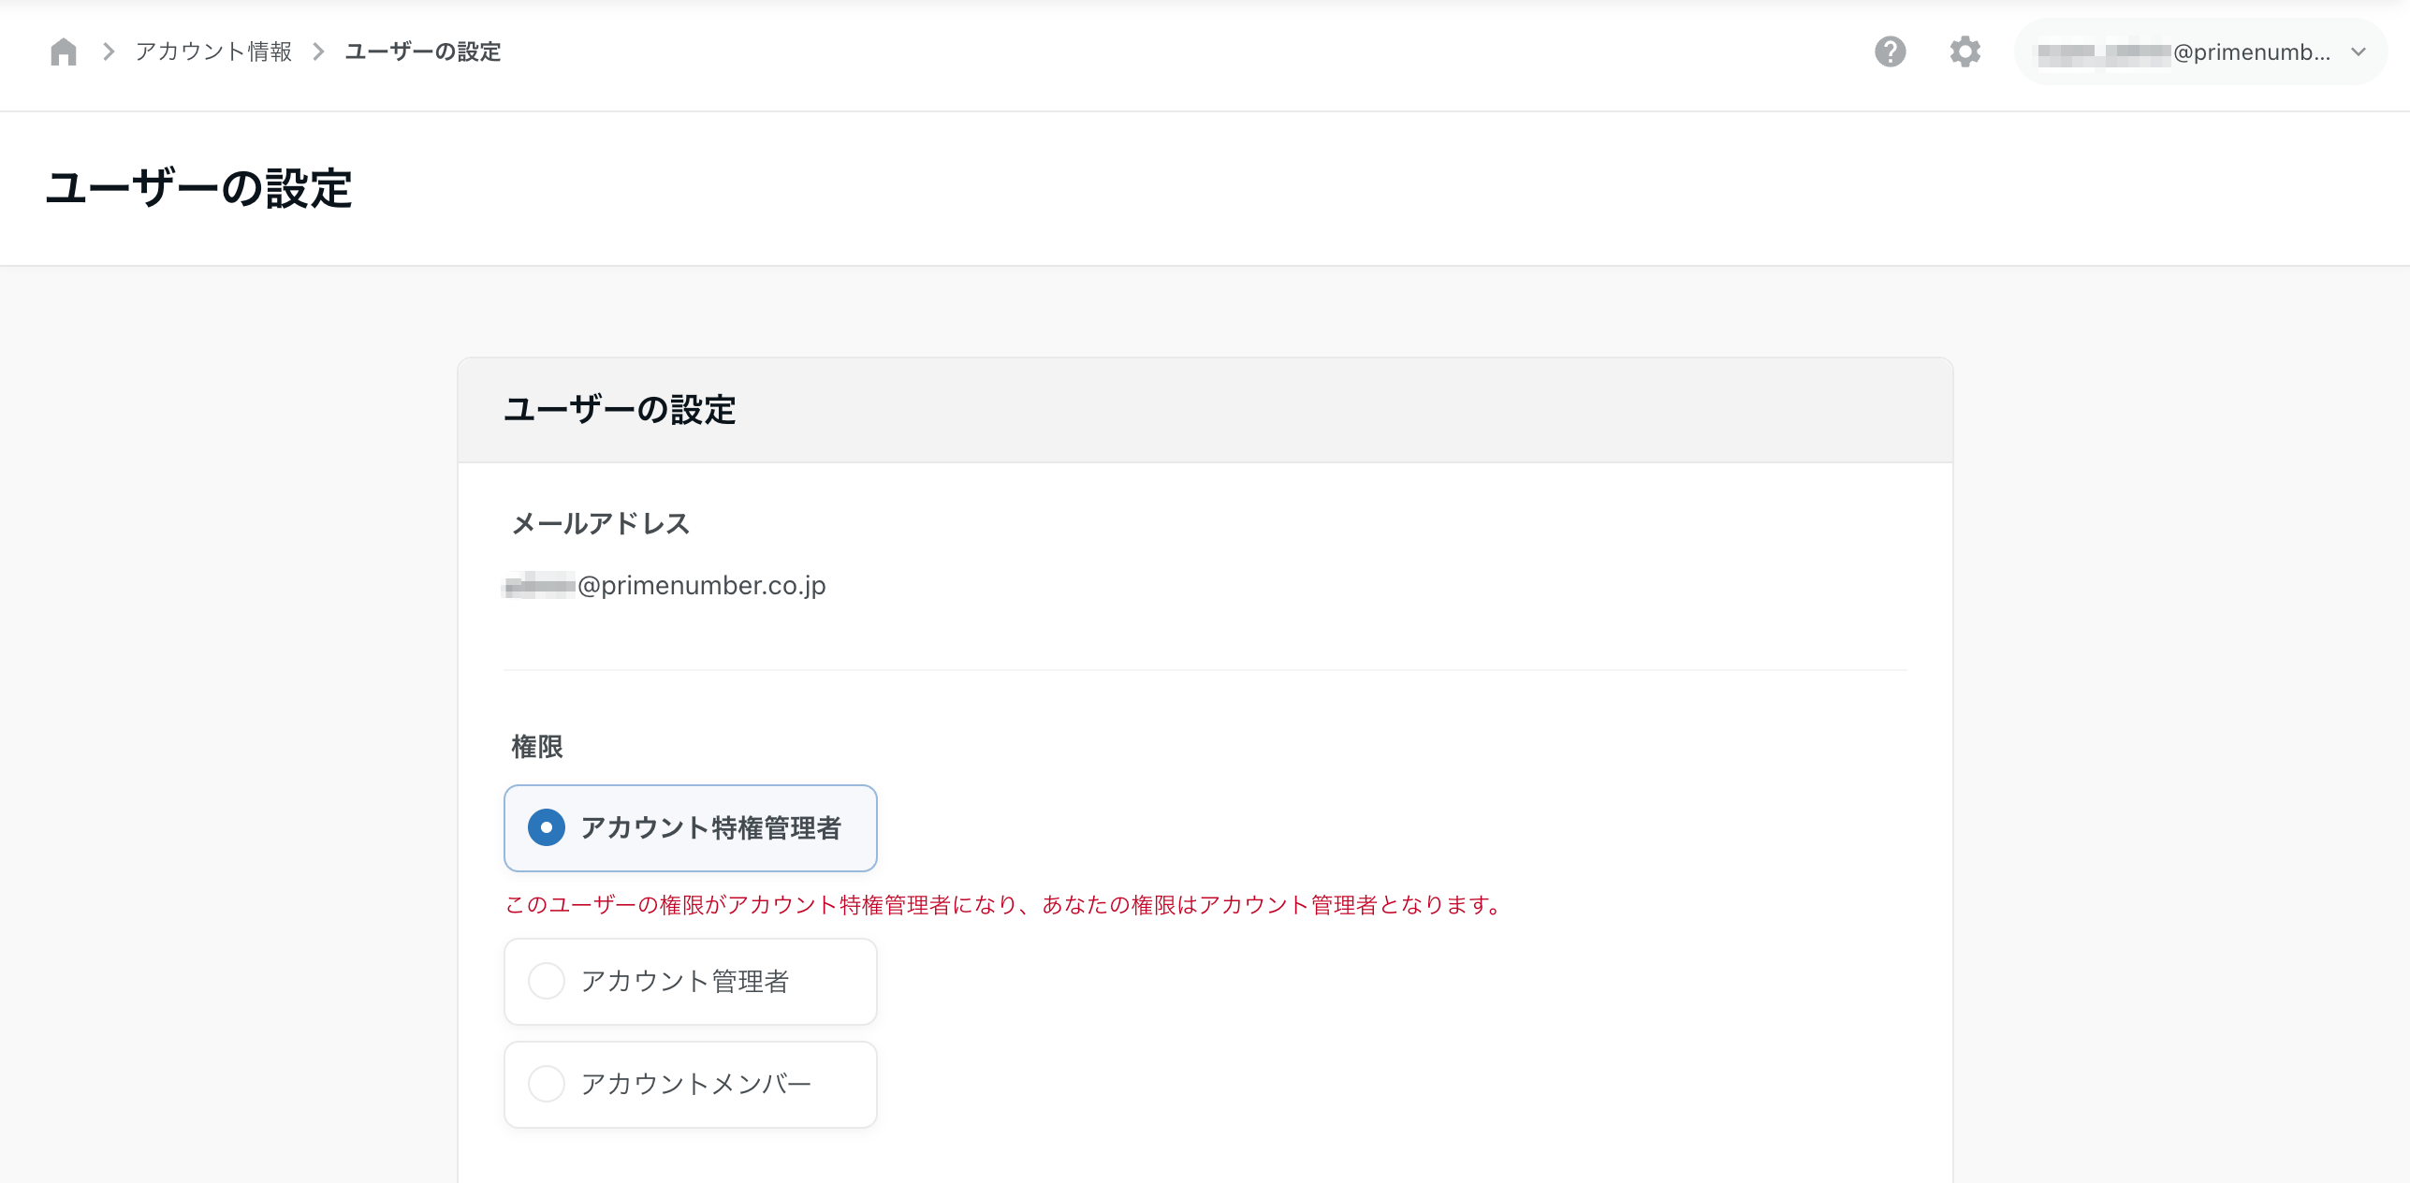The image size is (2410, 1183).
Task: Expand the account menu chevron
Action: click(2359, 52)
